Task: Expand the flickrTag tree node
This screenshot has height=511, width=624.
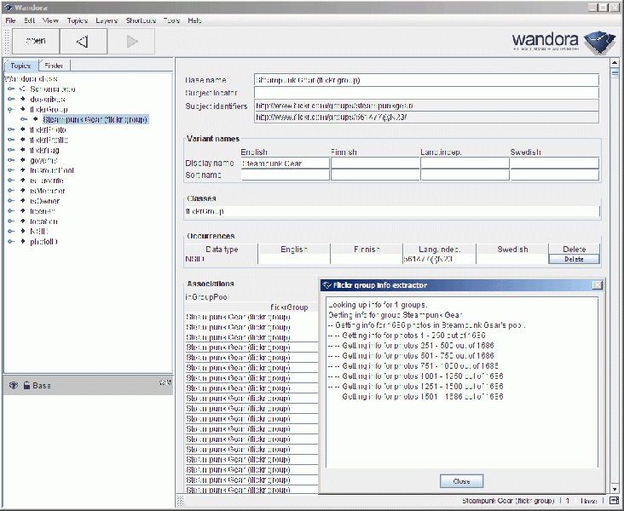Action: [x=11, y=150]
